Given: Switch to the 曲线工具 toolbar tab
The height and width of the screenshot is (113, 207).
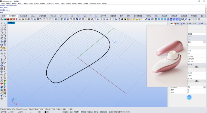Looking at the screenshot, I should [164, 16].
